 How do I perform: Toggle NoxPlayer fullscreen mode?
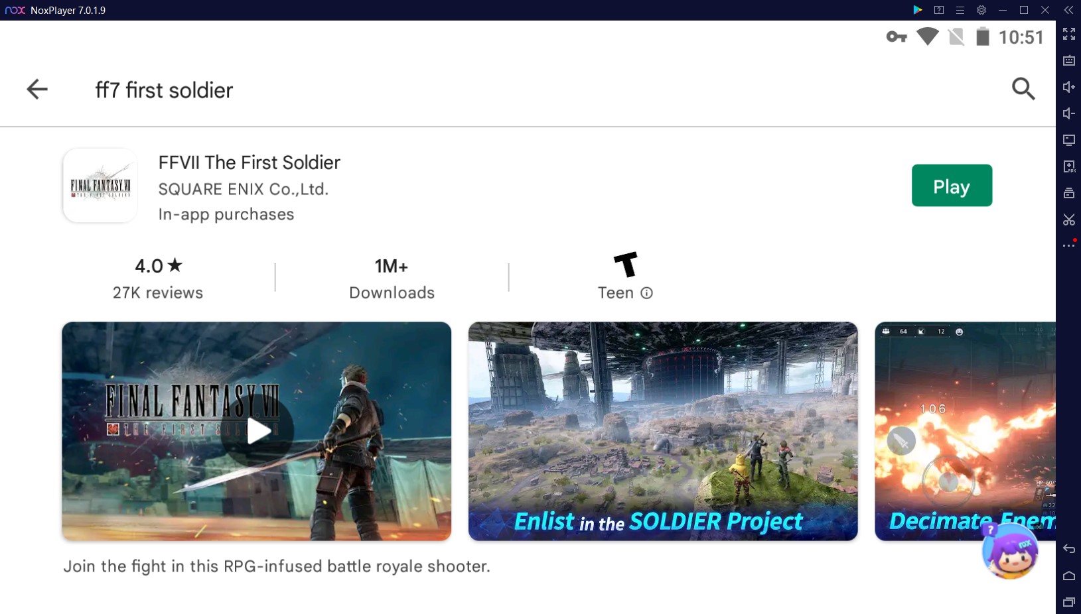click(x=1068, y=34)
